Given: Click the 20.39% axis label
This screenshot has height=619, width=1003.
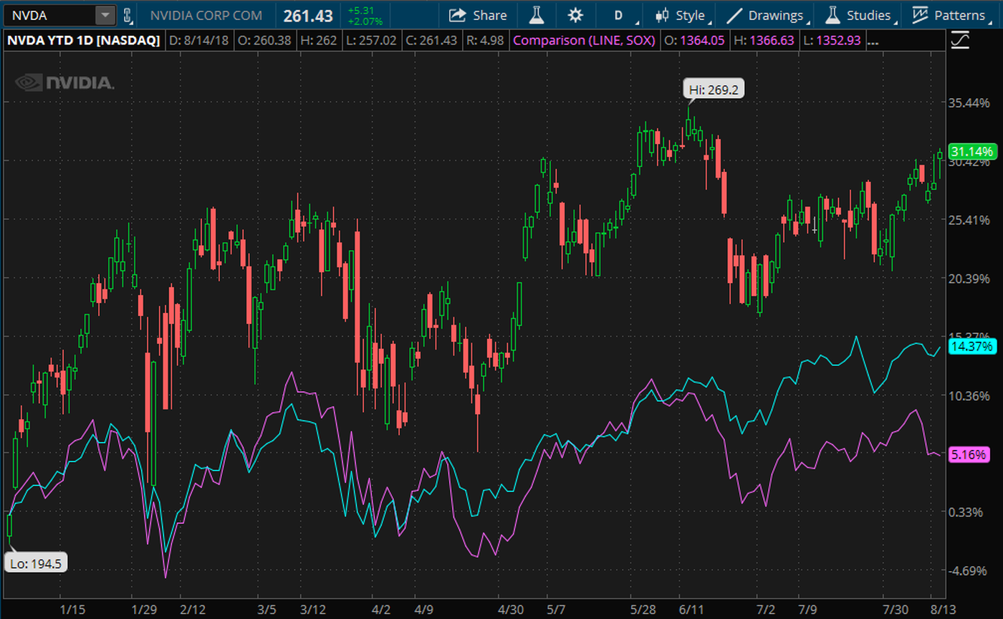Looking at the screenshot, I should pos(969,278).
